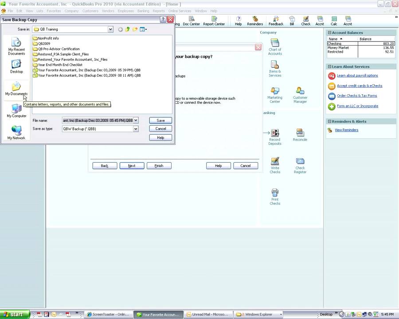Sort by the Name column header
Screen dimensions: 399x319
tap(342, 39)
